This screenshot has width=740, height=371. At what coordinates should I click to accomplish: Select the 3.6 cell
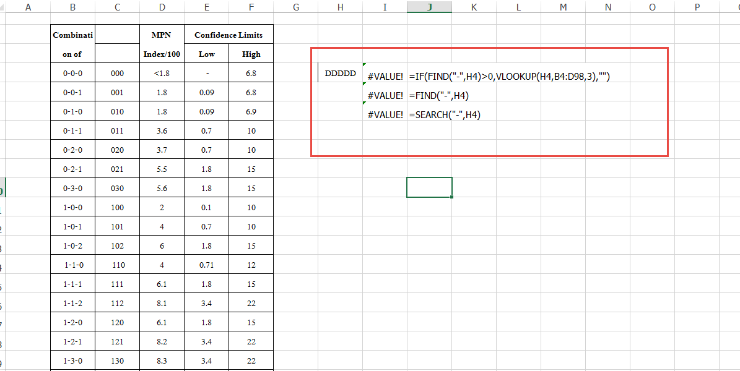[x=162, y=130]
